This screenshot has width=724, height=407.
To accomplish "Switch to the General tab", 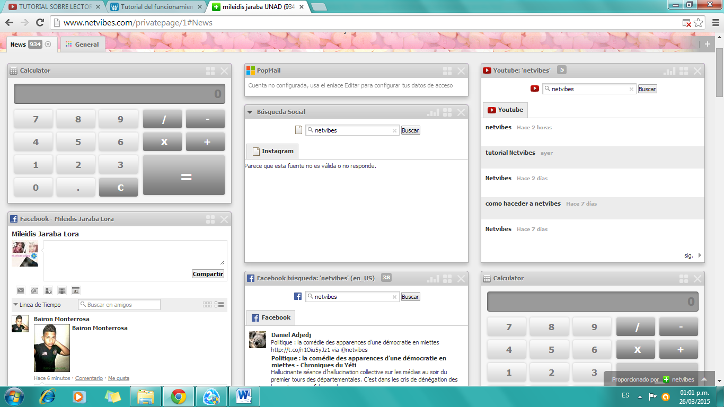I will (x=82, y=45).
